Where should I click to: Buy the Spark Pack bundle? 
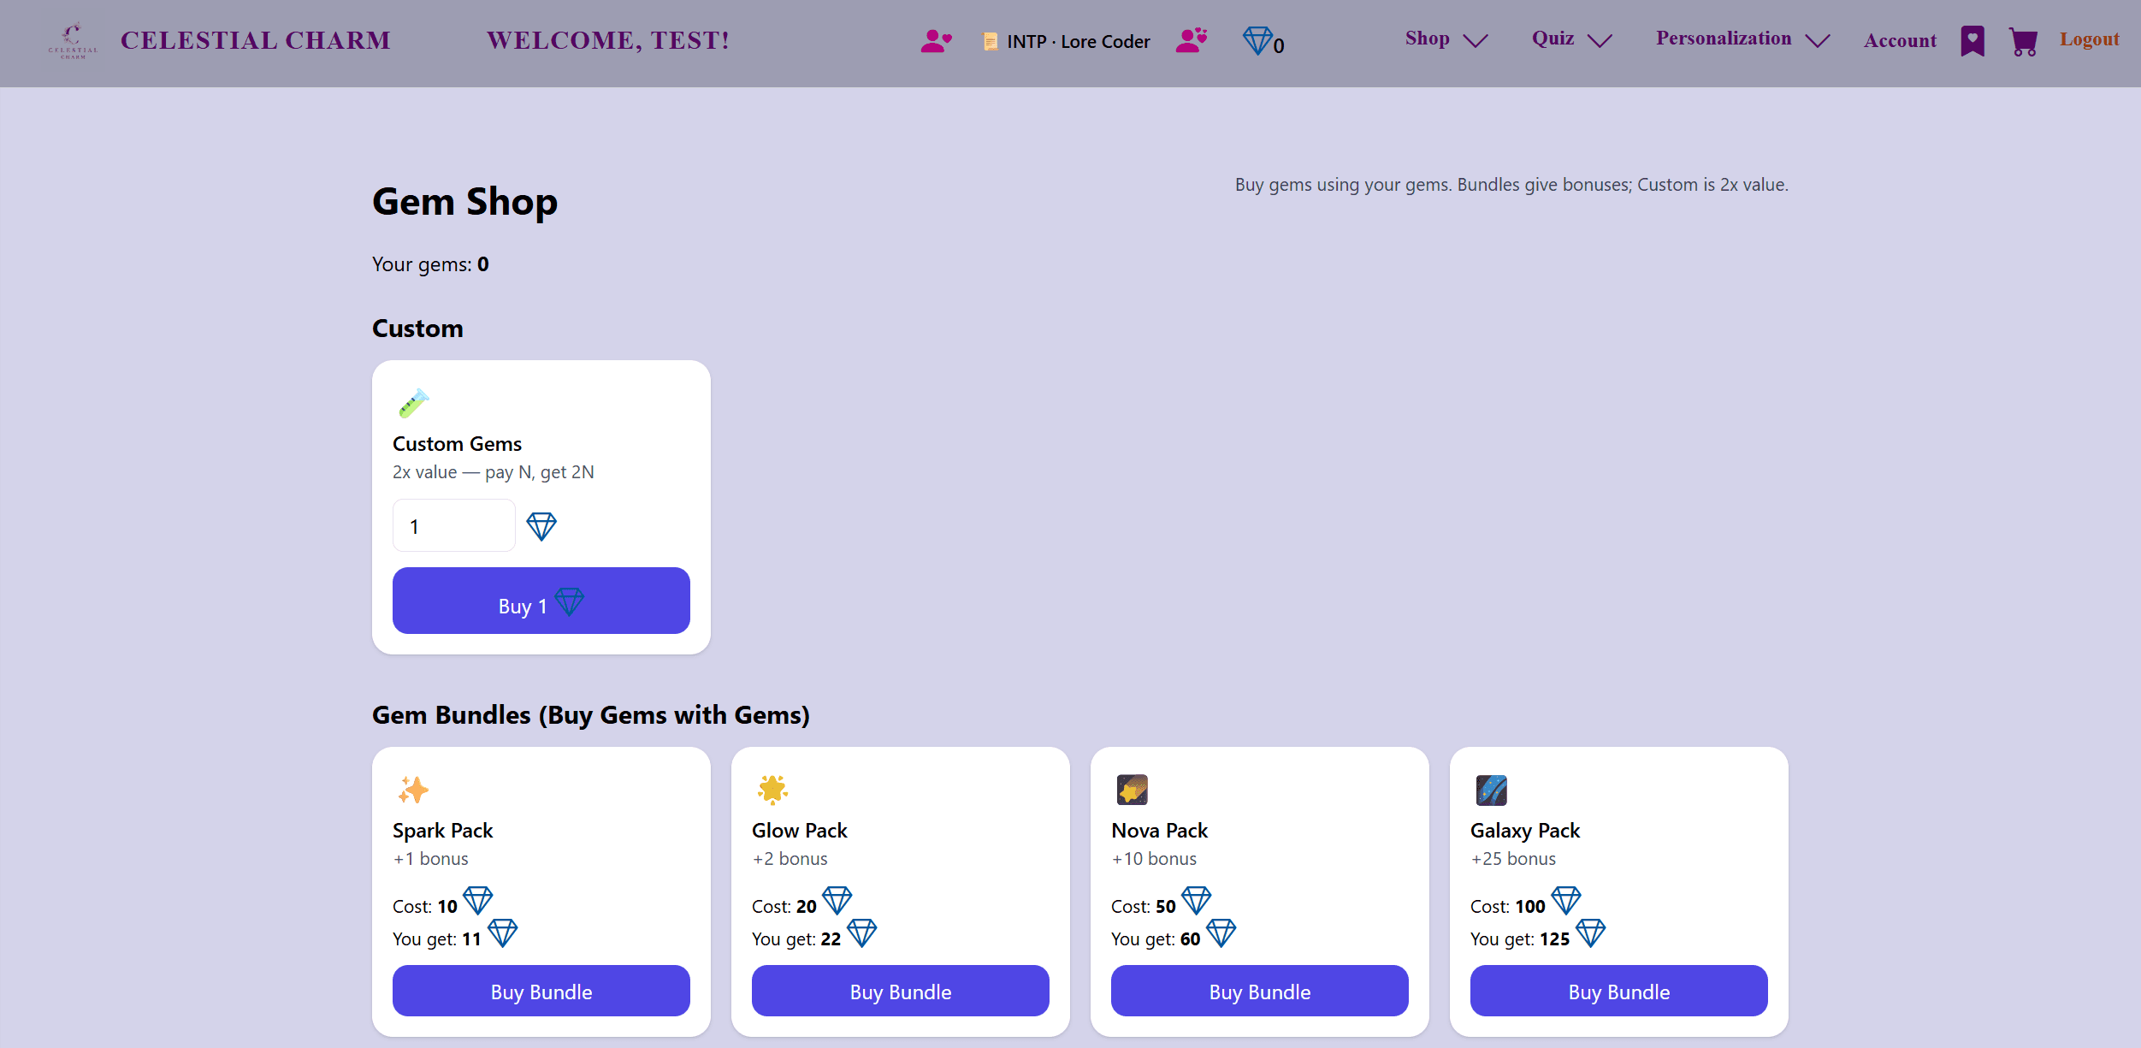point(541,991)
